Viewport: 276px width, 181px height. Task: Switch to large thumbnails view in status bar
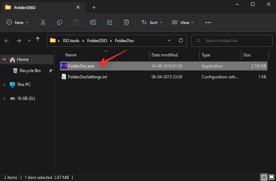tap(271, 177)
